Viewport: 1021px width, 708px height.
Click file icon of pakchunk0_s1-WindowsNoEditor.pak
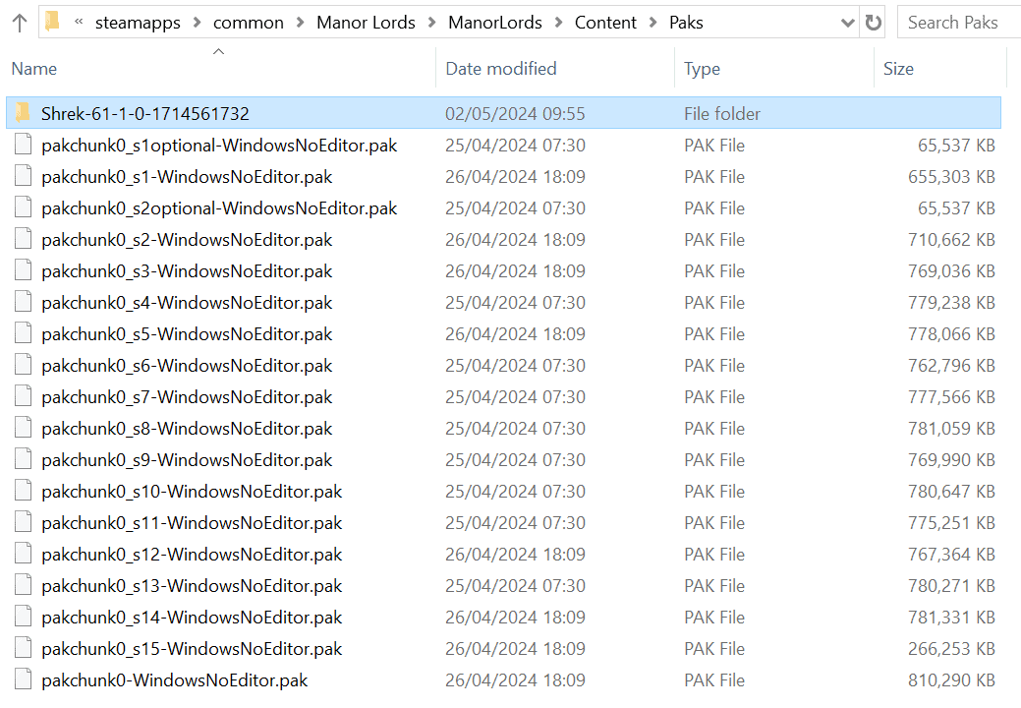24,176
